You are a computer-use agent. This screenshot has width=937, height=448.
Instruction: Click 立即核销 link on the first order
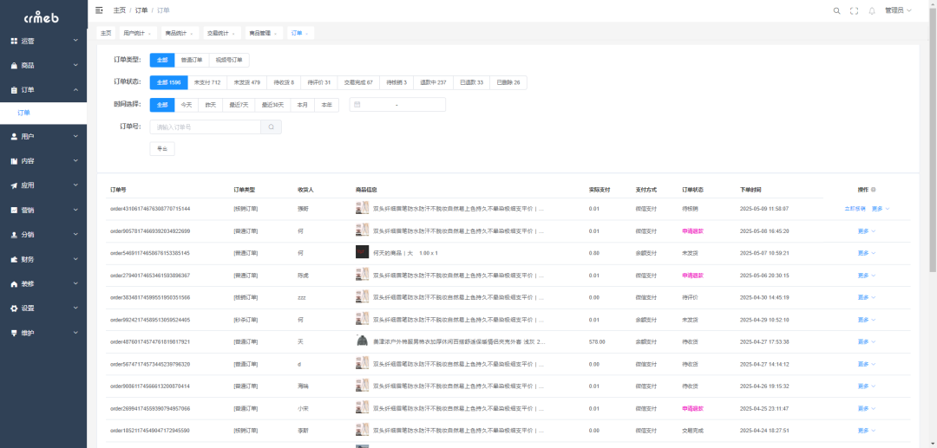[x=855, y=209]
